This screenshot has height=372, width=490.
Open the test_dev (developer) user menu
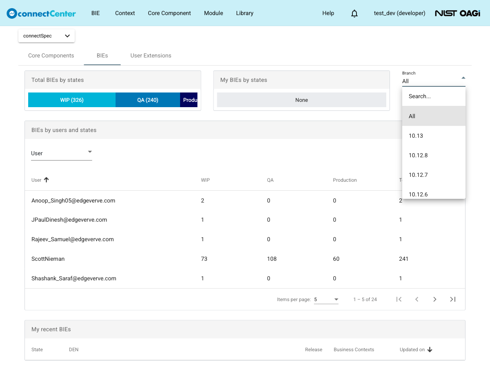(400, 13)
